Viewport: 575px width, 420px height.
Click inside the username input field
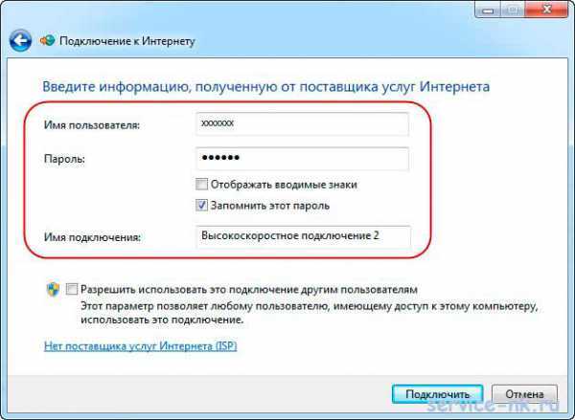click(302, 124)
